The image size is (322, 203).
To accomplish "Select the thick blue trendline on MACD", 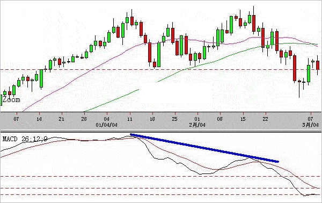I will coord(204,148).
